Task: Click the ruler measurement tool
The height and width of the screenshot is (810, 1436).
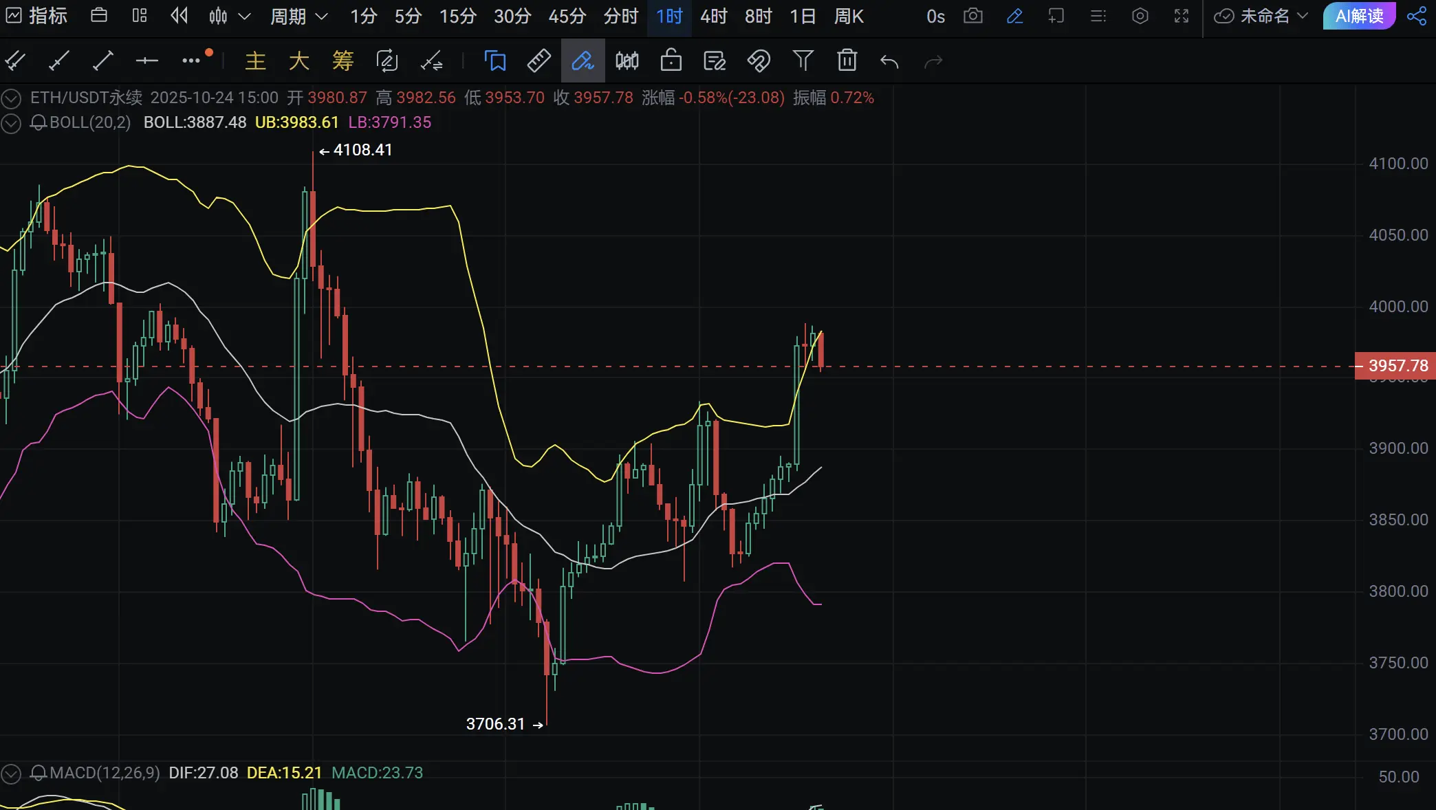Action: 538,61
